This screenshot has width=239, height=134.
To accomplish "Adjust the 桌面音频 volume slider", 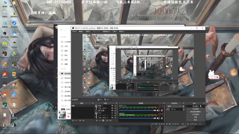I will pyautogui.click(x=138, y=118).
